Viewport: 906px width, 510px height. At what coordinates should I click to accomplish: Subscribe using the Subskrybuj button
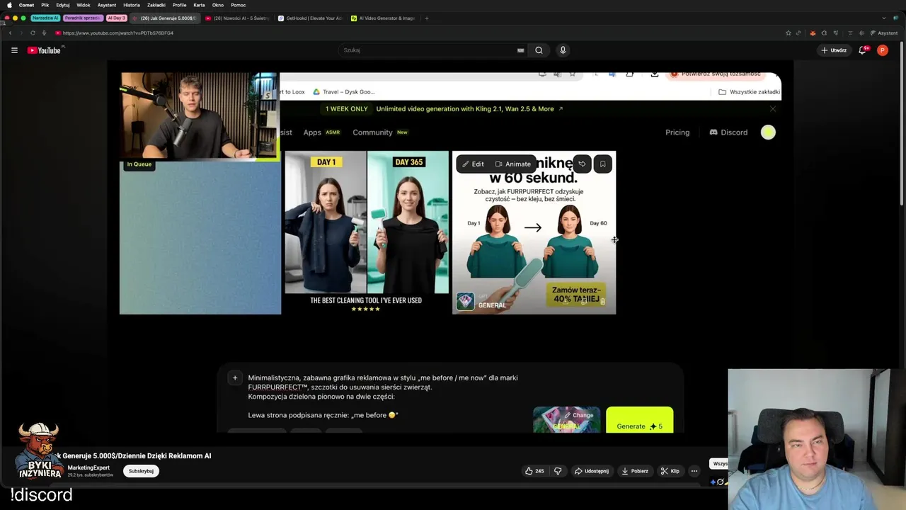141,471
